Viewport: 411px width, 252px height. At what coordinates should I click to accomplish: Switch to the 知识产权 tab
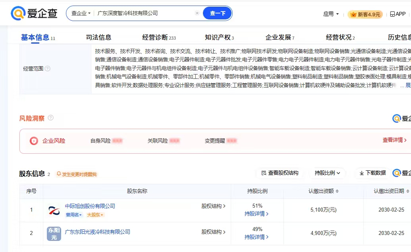pyautogui.click(x=219, y=37)
